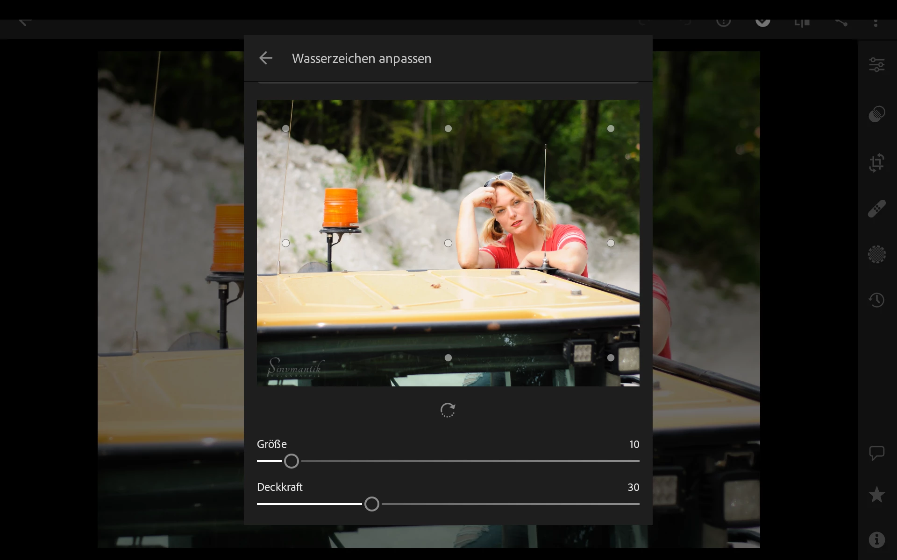Go back from Wasserzeichen anpassen dialog

coord(265,58)
